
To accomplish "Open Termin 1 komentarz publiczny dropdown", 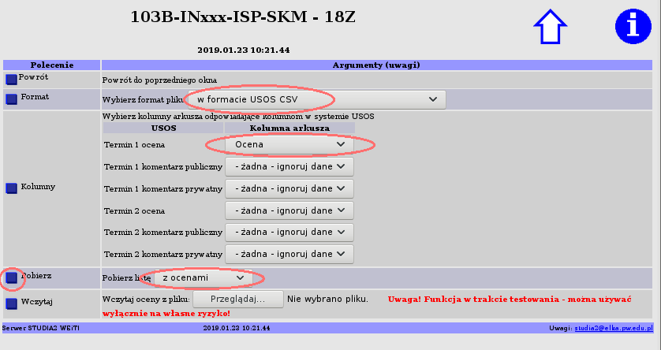I will (x=289, y=166).
